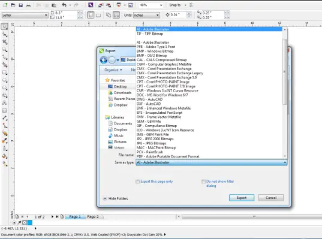Click the Save floppy disk icon
322x239 pixels.
(21, 5)
